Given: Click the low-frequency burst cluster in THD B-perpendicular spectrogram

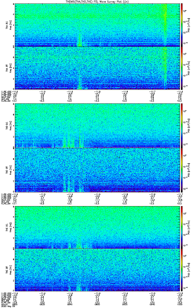Looking at the screenshot, I should (73, 142).
